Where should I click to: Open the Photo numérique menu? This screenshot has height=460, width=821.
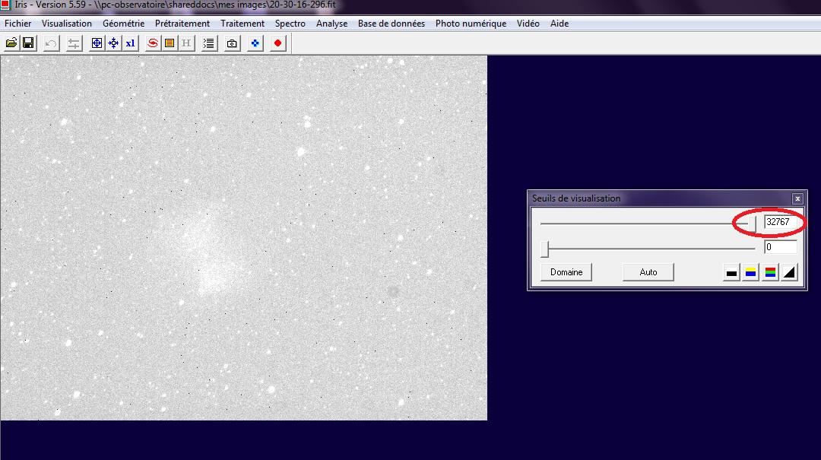(469, 24)
